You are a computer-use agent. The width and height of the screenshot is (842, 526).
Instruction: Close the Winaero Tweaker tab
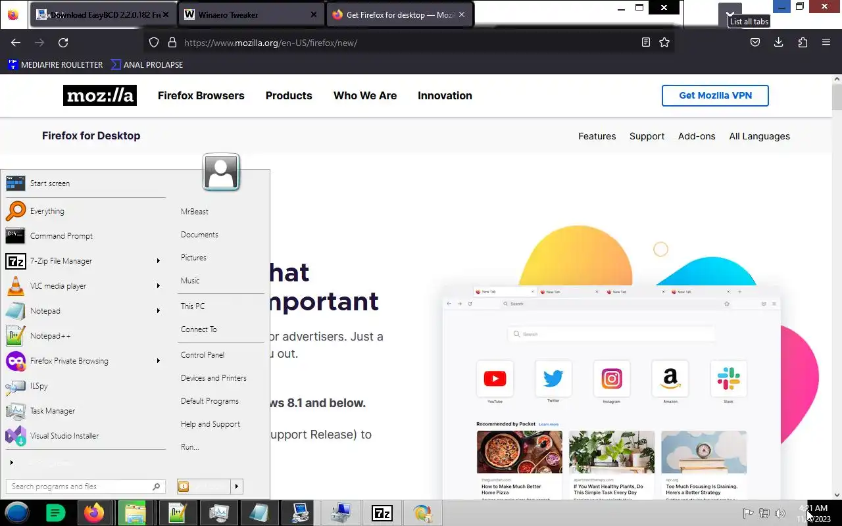pos(314,14)
